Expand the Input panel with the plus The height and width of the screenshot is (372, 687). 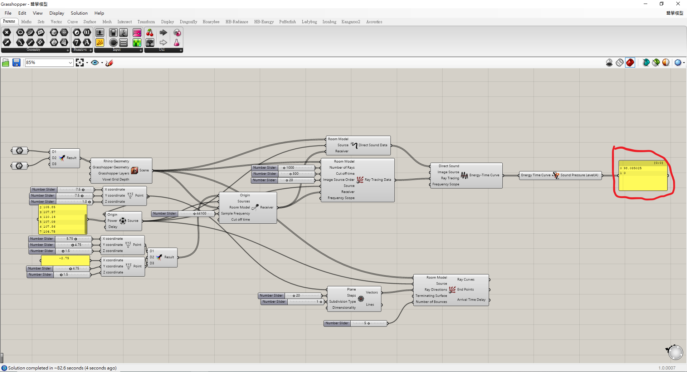coord(141,50)
